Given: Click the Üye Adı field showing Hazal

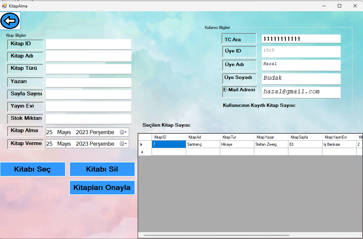Looking at the screenshot, I should (301, 65).
